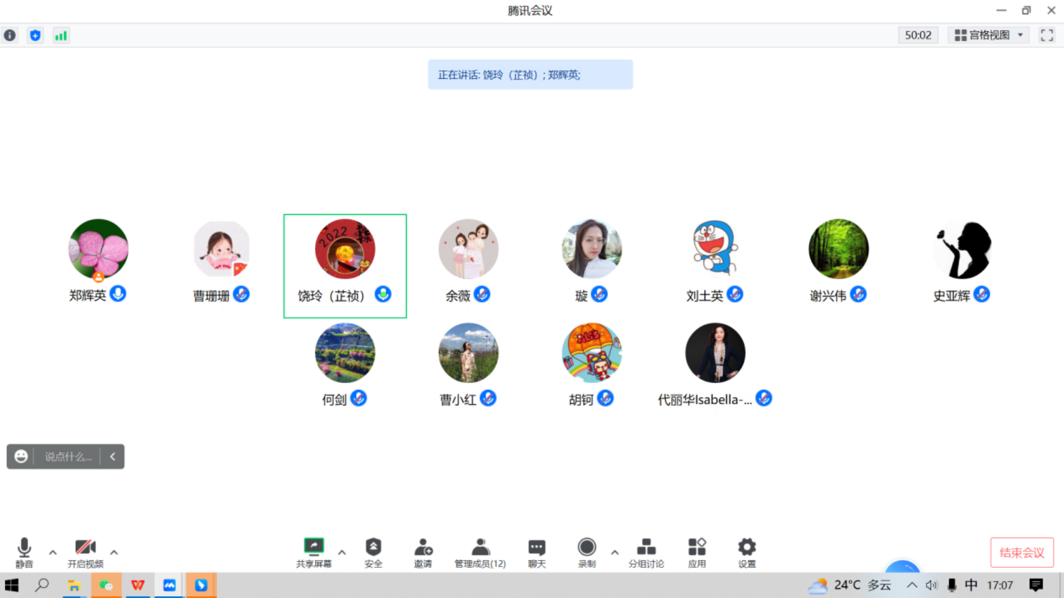The height and width of the screenshot is (598, 1064).
Task: Mute the microphone (静音)
Action: (x=24, y=552)
